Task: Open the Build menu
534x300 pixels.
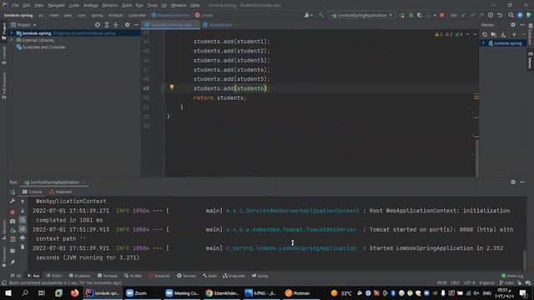Action: click(x=127, y=6)
